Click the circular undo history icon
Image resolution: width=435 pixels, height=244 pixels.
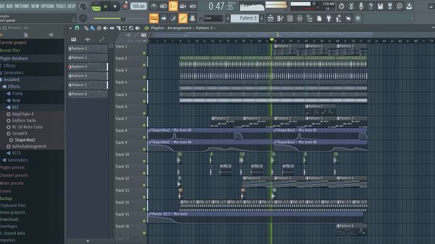click(x=341, y=6)
